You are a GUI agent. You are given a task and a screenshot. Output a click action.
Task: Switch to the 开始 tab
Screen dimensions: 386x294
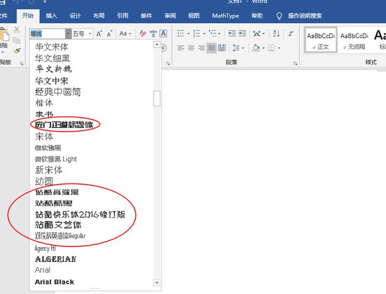[28, 16]
